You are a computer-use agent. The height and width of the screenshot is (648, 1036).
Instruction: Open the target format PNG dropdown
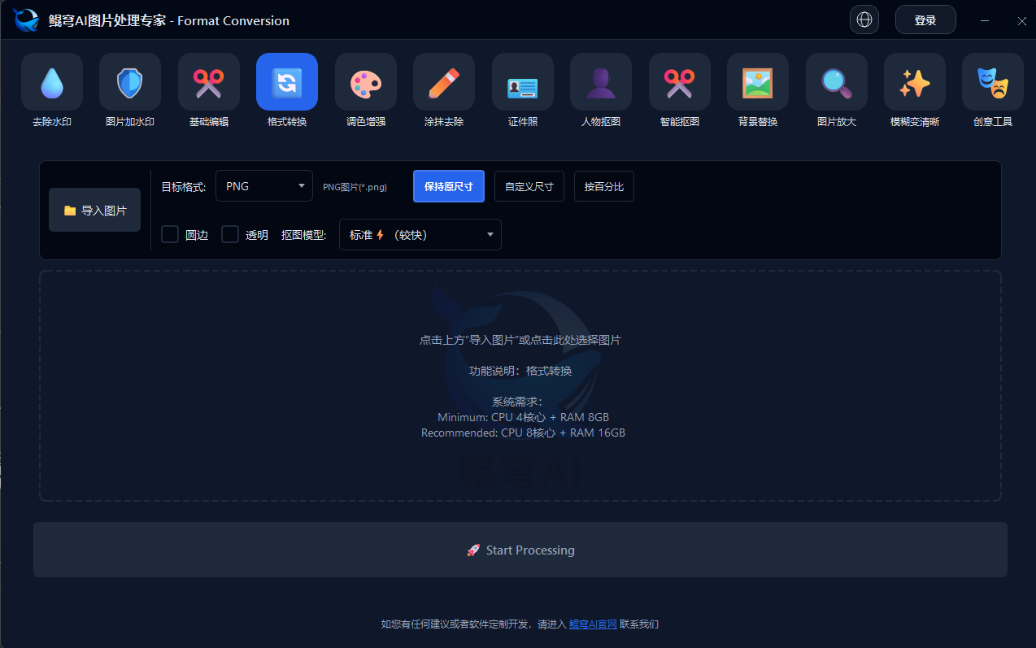263,185
